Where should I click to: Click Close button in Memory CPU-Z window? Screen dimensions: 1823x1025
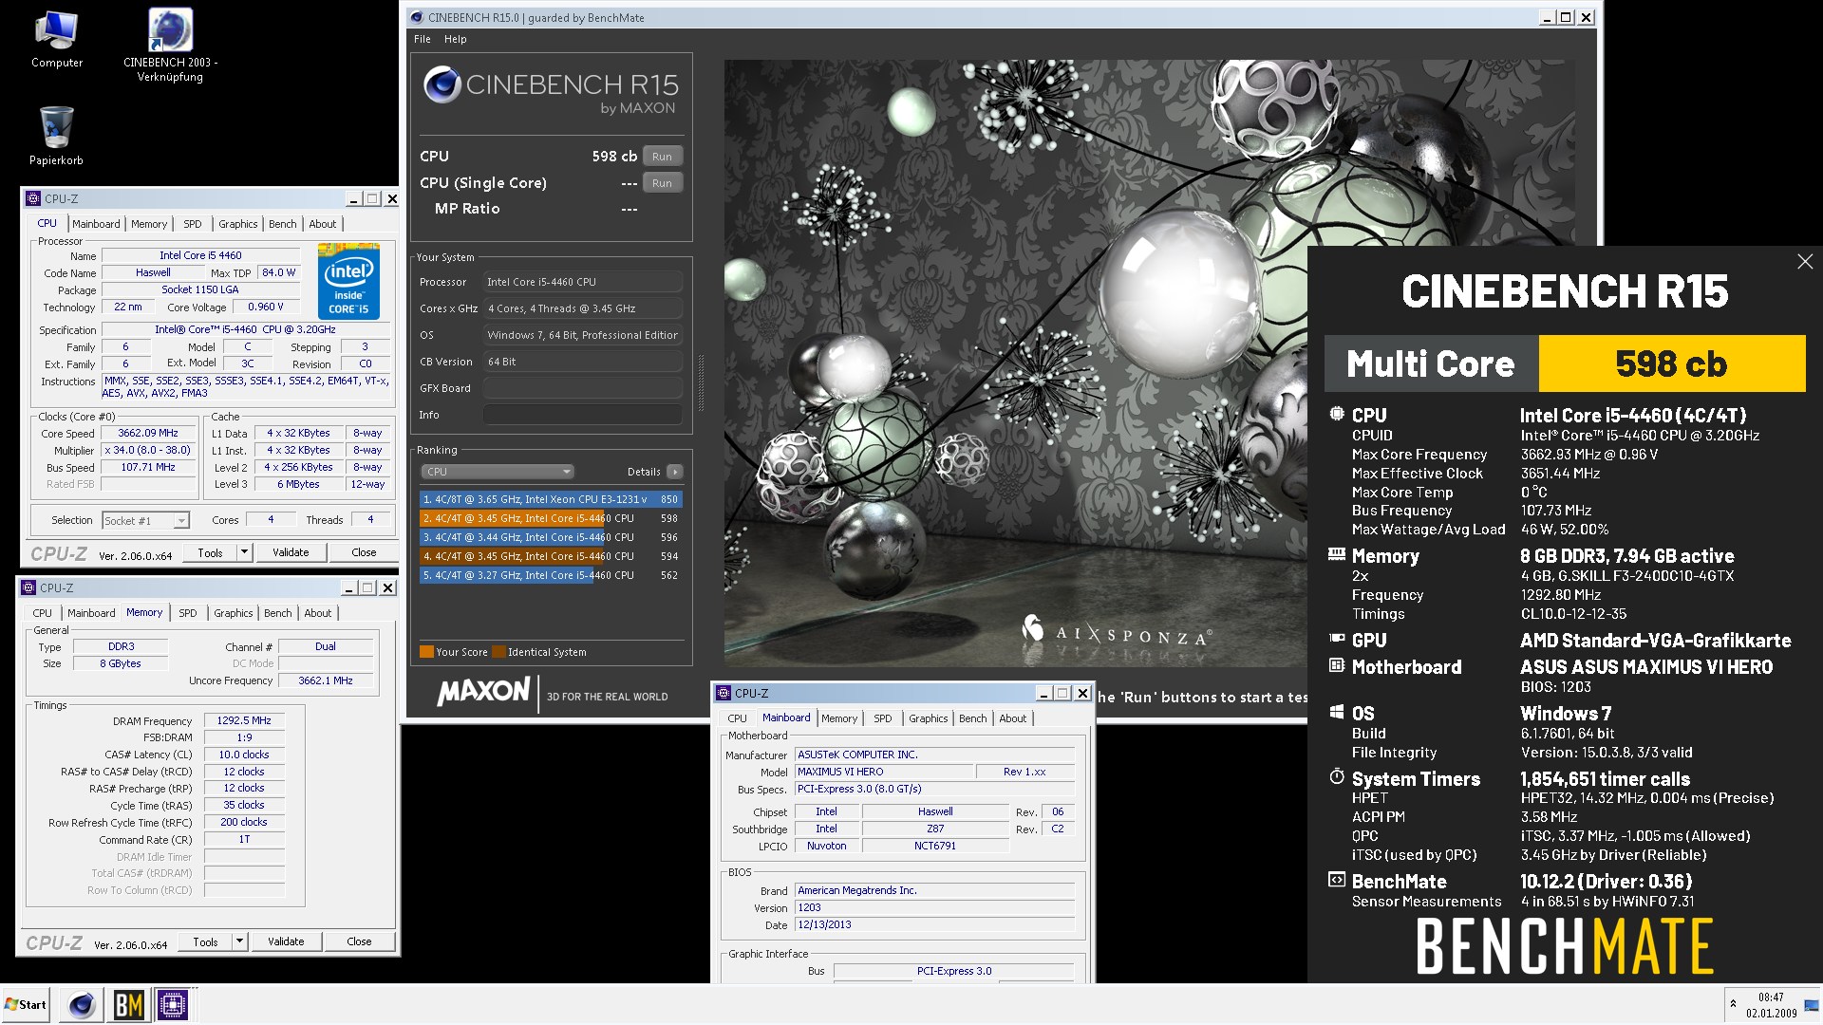click(359, 941)
